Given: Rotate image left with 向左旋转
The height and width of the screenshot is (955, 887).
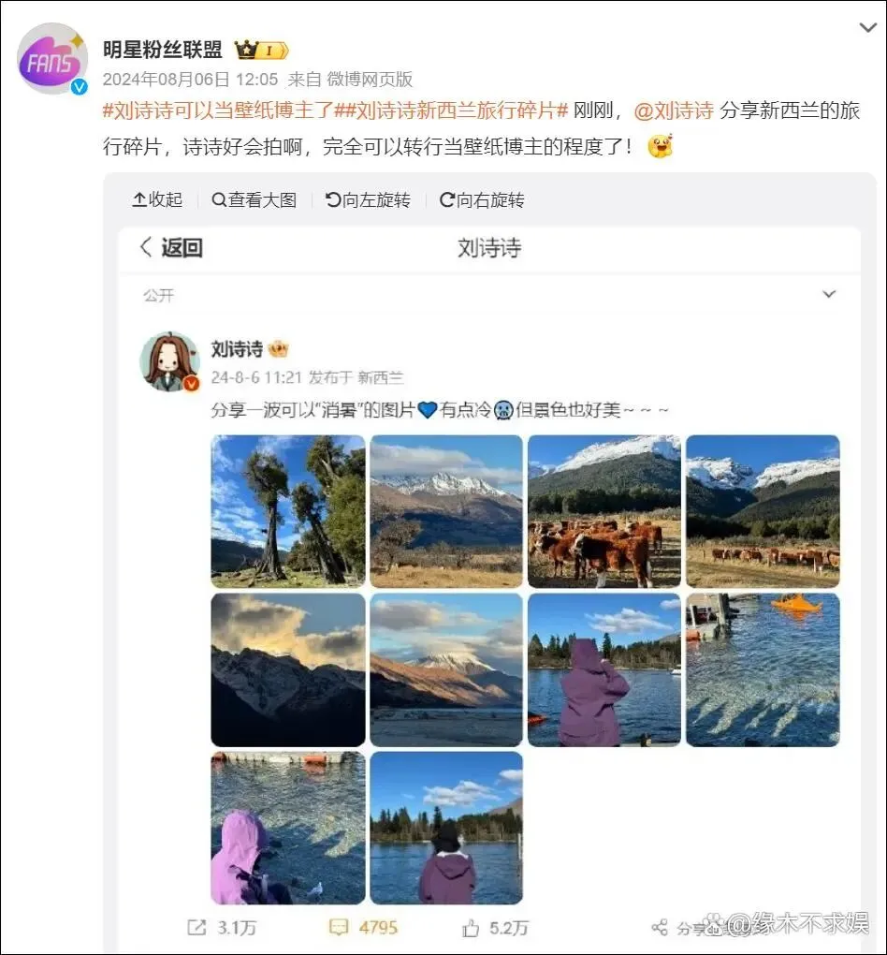Looking at the screenshot, I should point(368,199).
